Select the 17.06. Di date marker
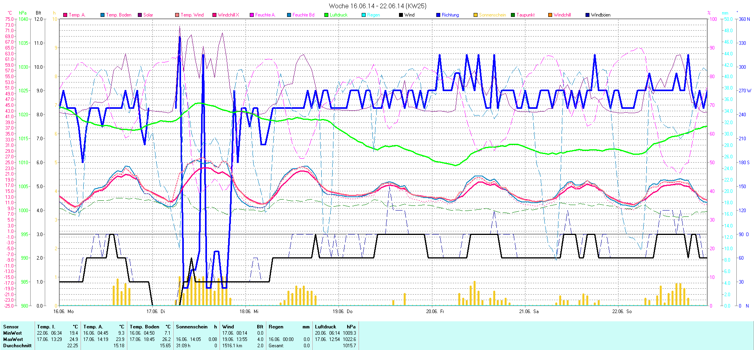Viewport: 754px width, 350px height. click(156, 312)
